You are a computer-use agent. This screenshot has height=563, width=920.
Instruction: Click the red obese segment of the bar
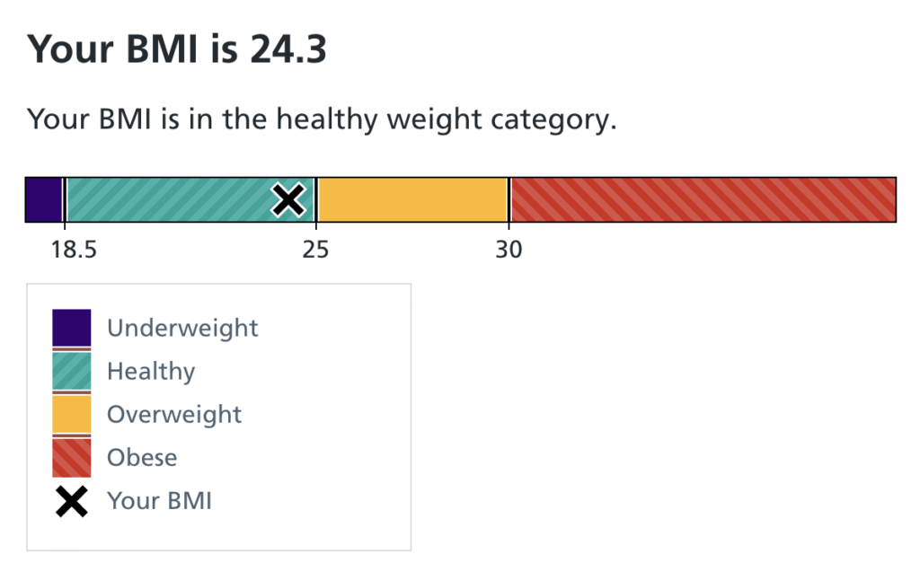click(703, 199)
